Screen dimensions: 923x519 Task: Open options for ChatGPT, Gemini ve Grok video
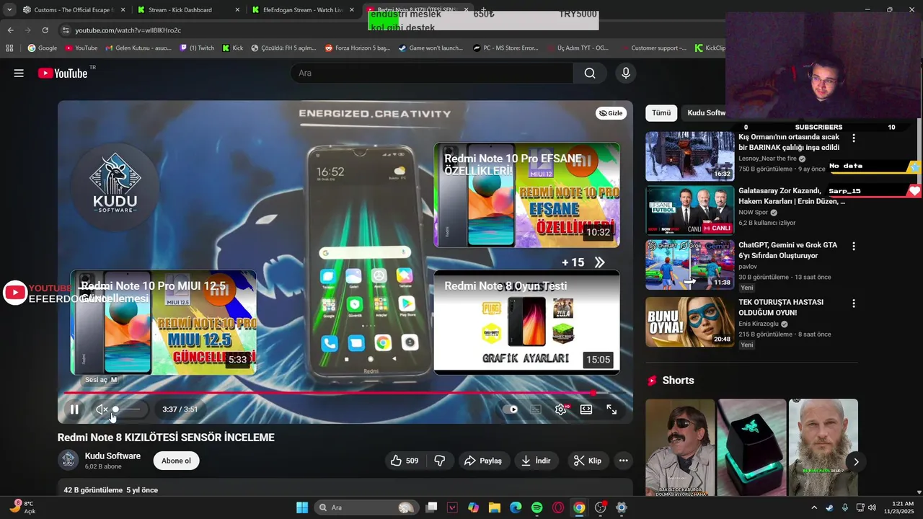[x=854, y=246]
